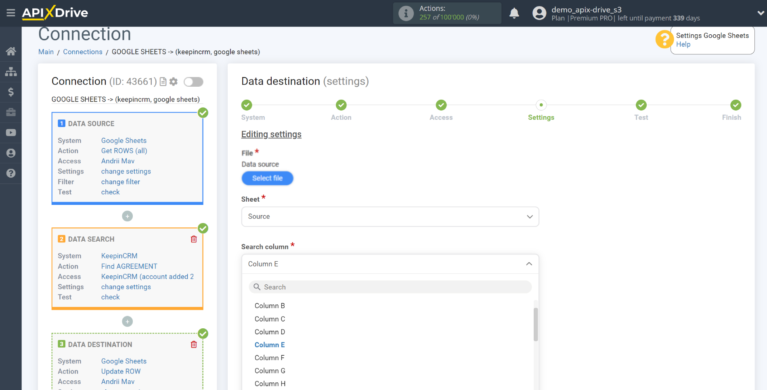Select Column E option in list
767x390 pixels.
(x=270, y=345)
